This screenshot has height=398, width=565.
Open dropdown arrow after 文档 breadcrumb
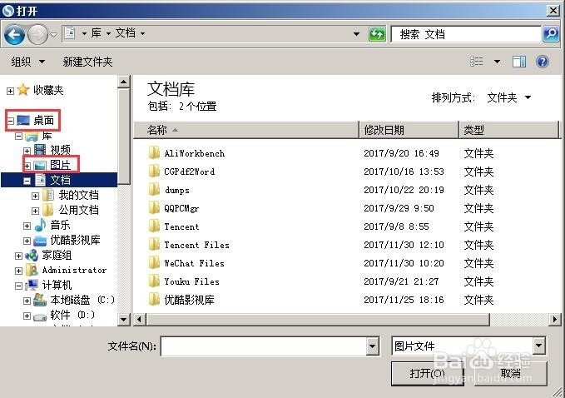coord(142,34)
